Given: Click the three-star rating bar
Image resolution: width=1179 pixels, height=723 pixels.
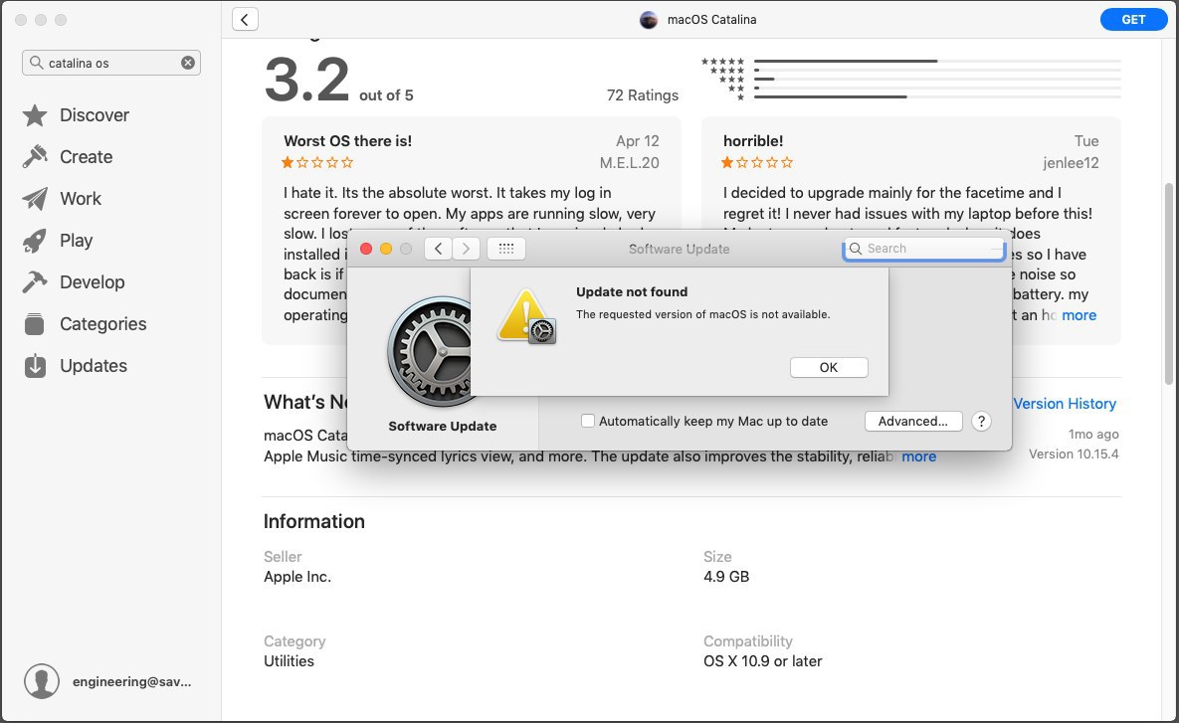Looking at the screenshot, I should pyautogui.click(x=937, y=79).
